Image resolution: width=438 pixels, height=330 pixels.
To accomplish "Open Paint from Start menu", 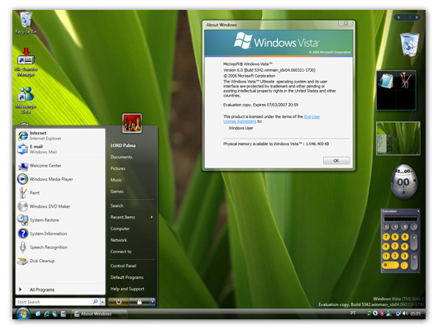I will pos(60,193).
